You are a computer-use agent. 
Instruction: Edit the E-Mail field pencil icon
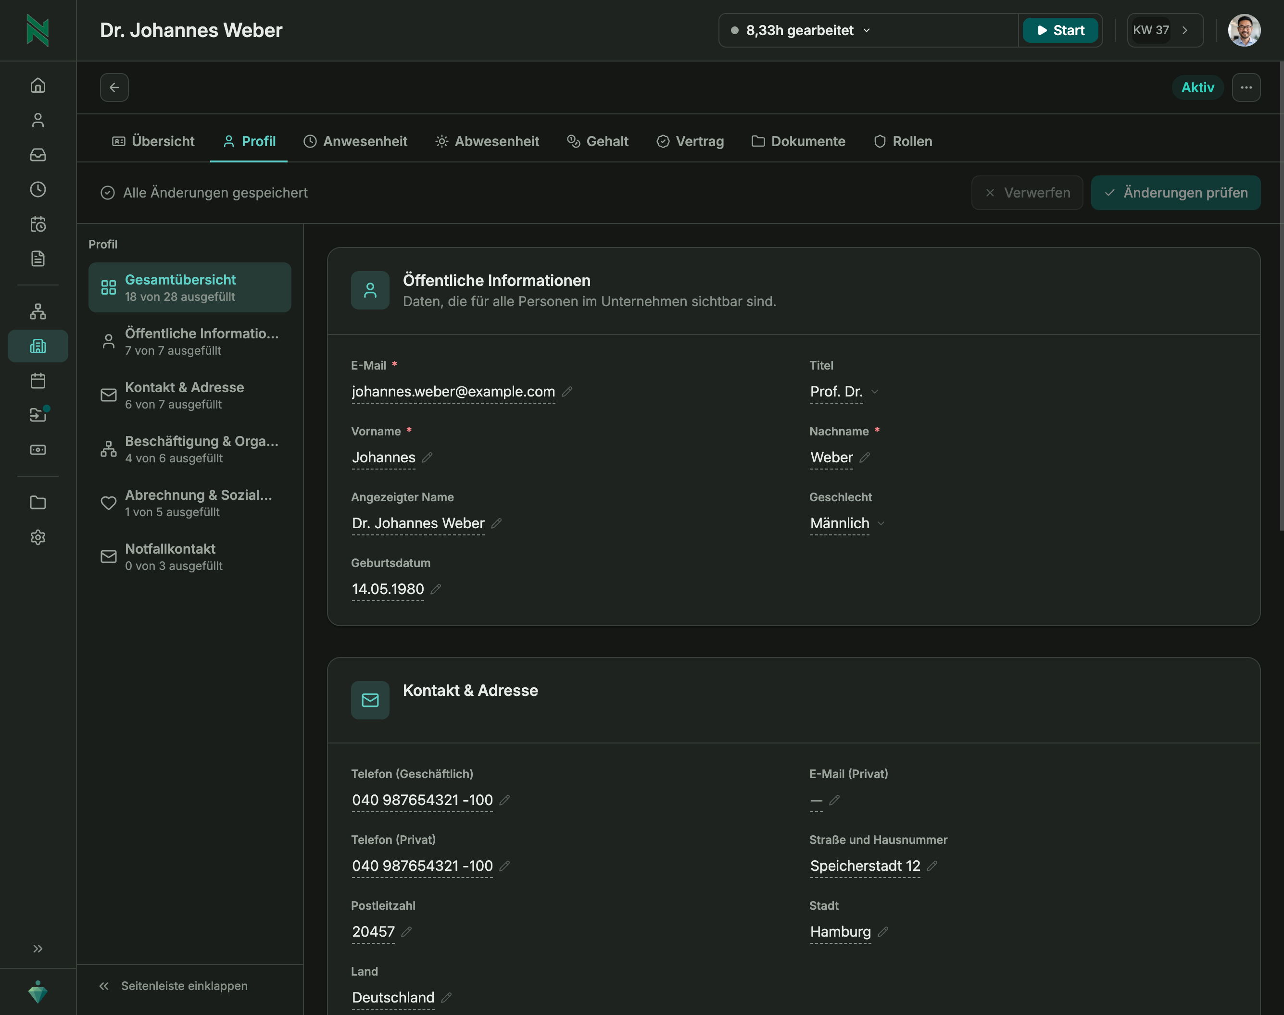567,392
